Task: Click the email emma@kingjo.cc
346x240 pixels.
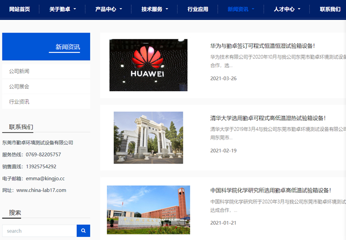Action: click(x=45, y=178)
